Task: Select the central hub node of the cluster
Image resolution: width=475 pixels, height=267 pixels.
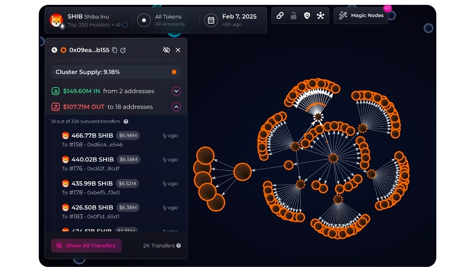Action: (333, 158)
